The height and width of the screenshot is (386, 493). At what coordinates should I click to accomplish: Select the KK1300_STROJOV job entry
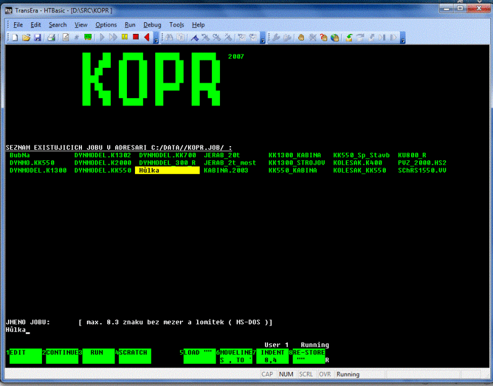click(x=296, y=163)
